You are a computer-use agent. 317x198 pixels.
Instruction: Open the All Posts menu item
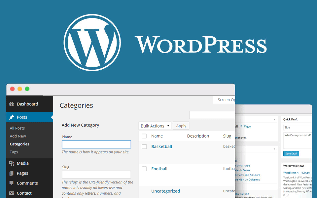(x=17, y=128)
